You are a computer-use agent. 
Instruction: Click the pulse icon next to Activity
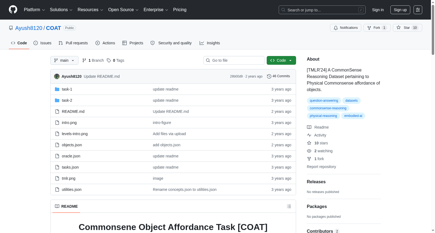click(x=309, y=135)
